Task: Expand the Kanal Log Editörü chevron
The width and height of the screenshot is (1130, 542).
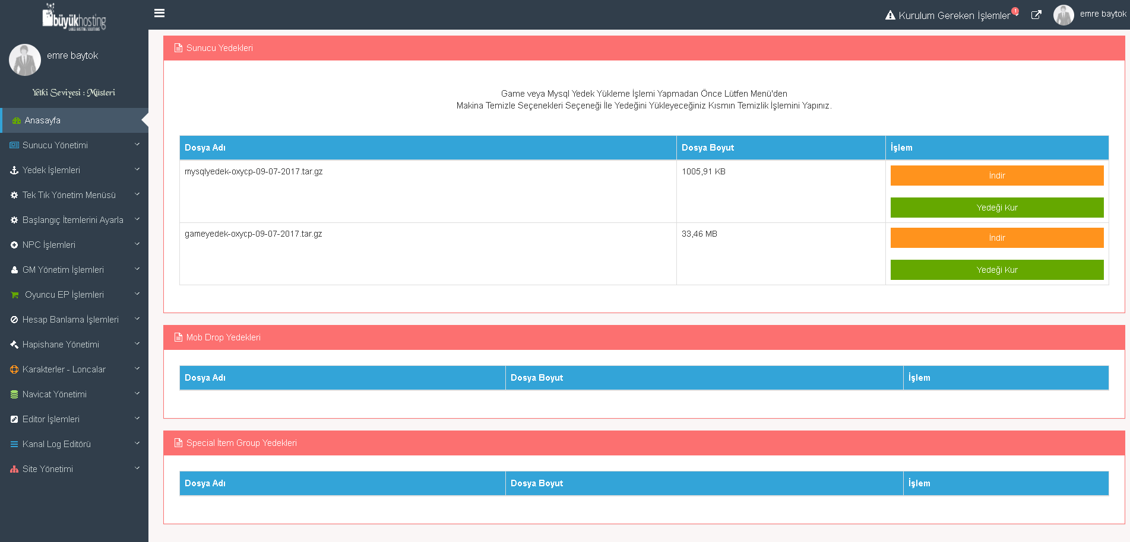Action: point(137,444)
